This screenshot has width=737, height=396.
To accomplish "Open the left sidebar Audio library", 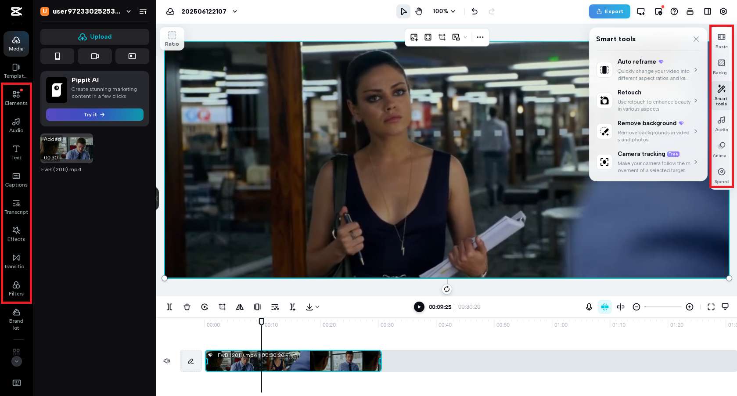I will coord(16,125).
